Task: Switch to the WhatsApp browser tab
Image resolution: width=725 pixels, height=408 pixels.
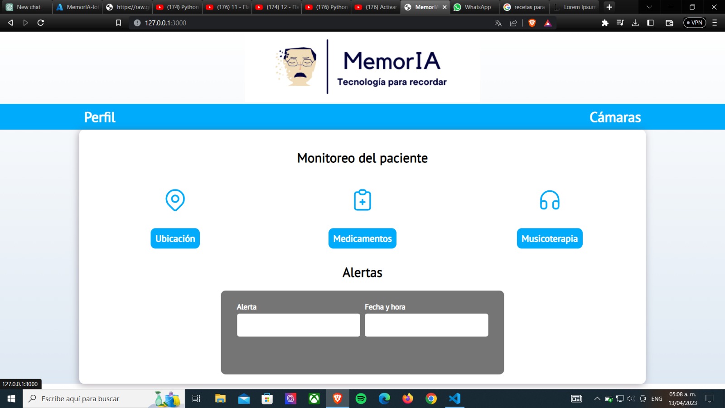Action: (473, 7)
